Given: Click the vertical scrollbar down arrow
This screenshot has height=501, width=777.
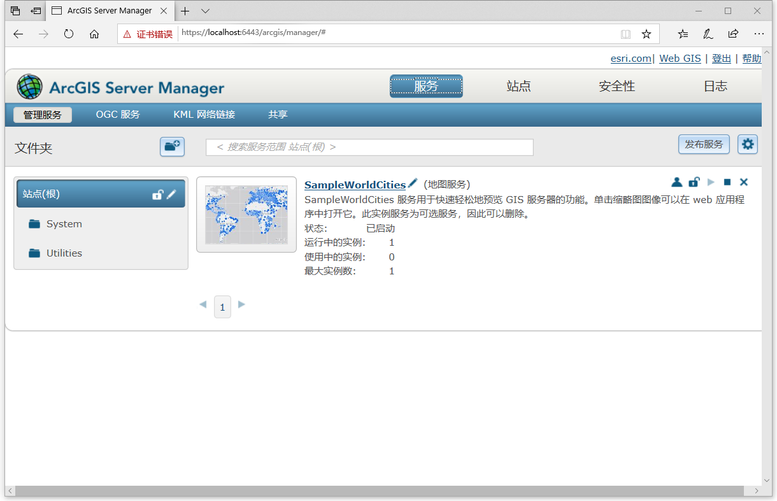Looking at the screenshot, I should [767, 481].
